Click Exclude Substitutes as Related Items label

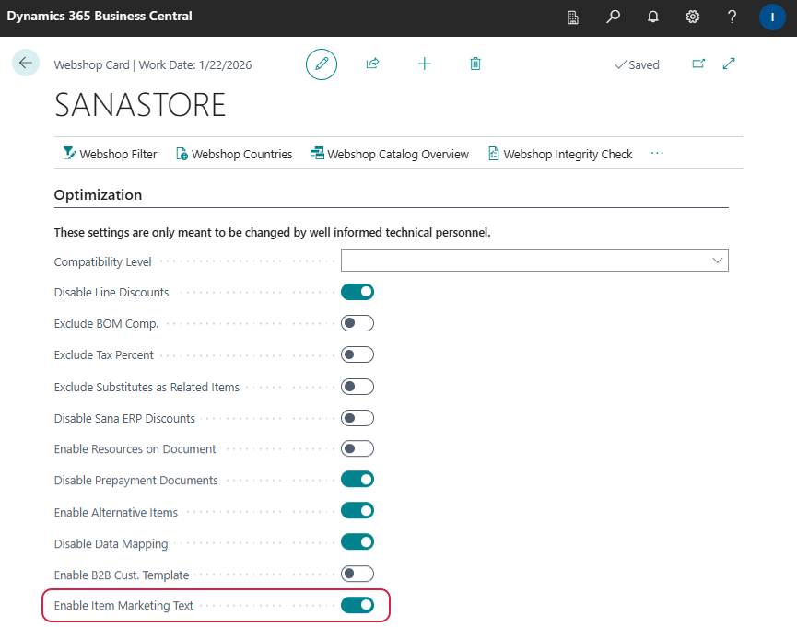point(147,388)
